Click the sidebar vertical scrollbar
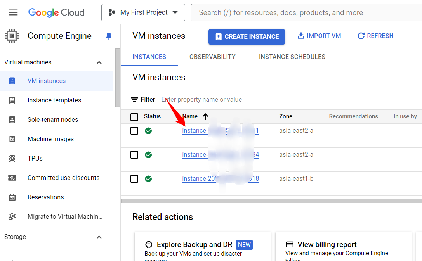This screenshot has height=261, width=422. (x=117, y=78)
